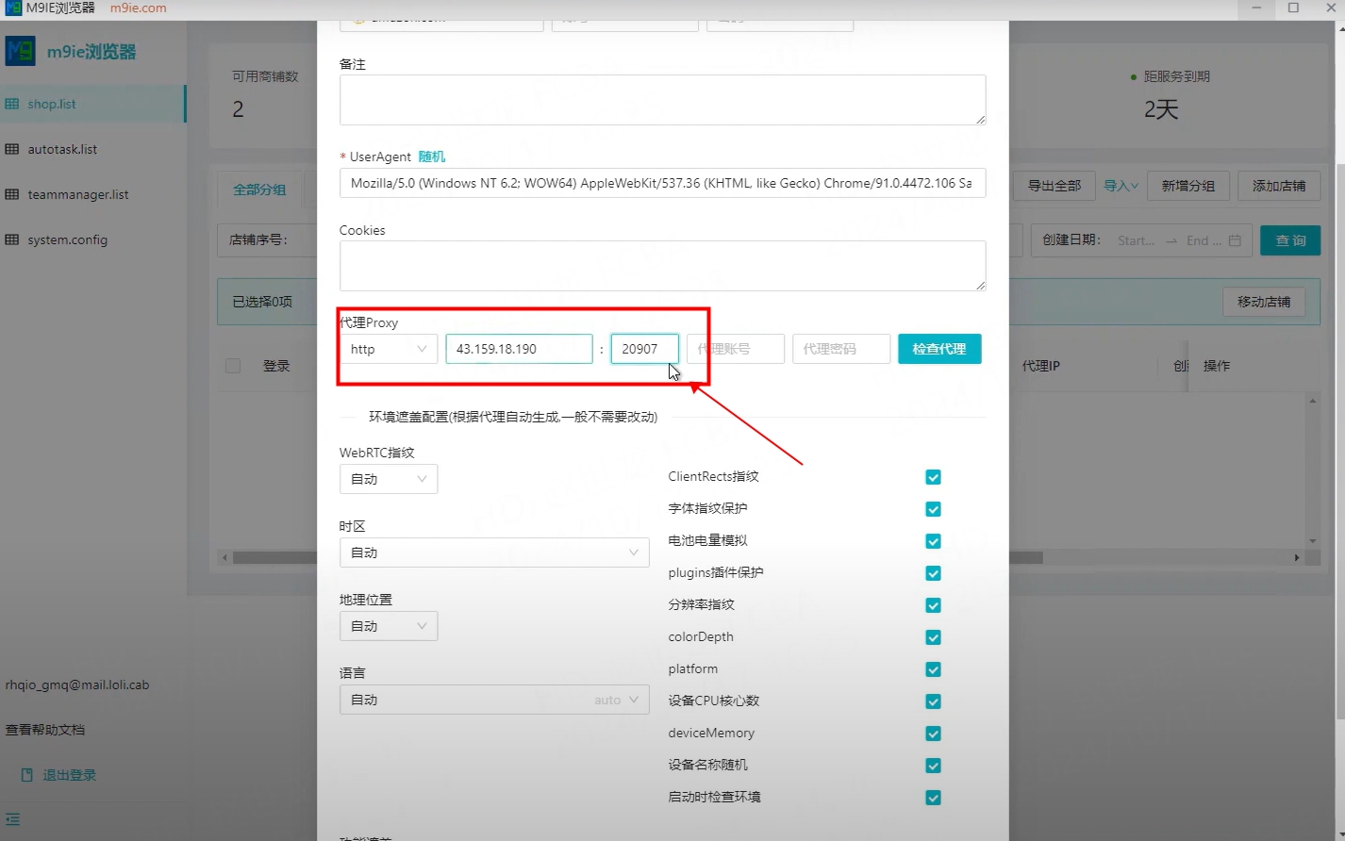This screenshot has width=1345, height=841.
Task: Disable the 启动时检查环境 checkbox
Action: click(x=933, y=798)
